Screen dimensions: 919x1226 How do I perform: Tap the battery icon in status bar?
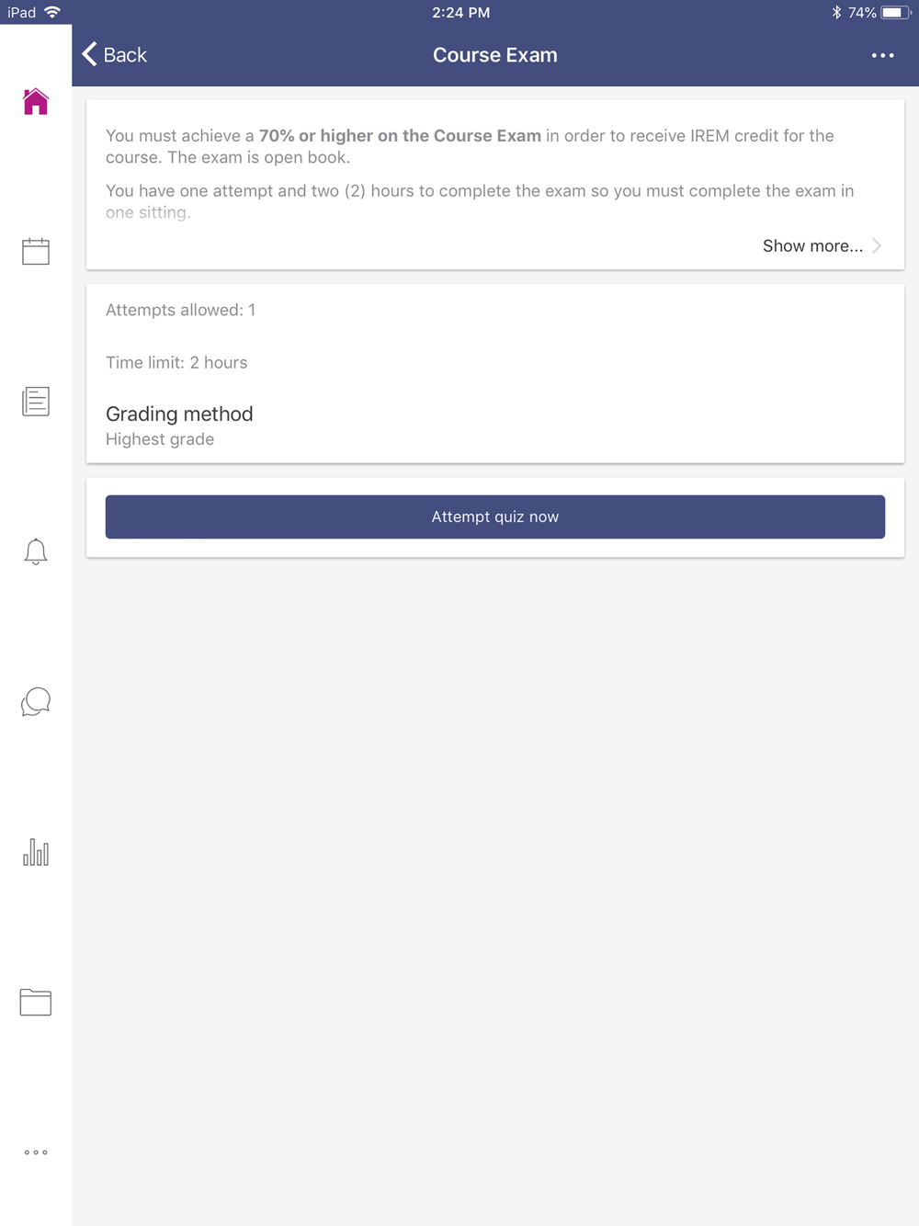click(896, 13)
